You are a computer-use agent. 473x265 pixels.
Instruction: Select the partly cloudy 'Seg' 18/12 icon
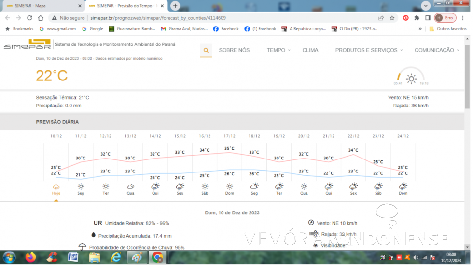[254, 186]
